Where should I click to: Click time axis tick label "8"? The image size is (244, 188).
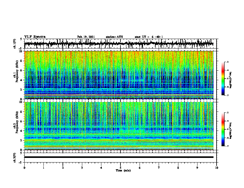[x=178, y=168]
